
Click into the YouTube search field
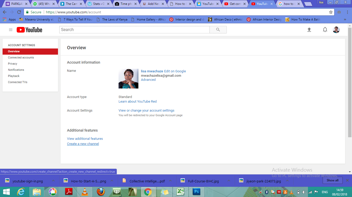(x=134, y=30)
